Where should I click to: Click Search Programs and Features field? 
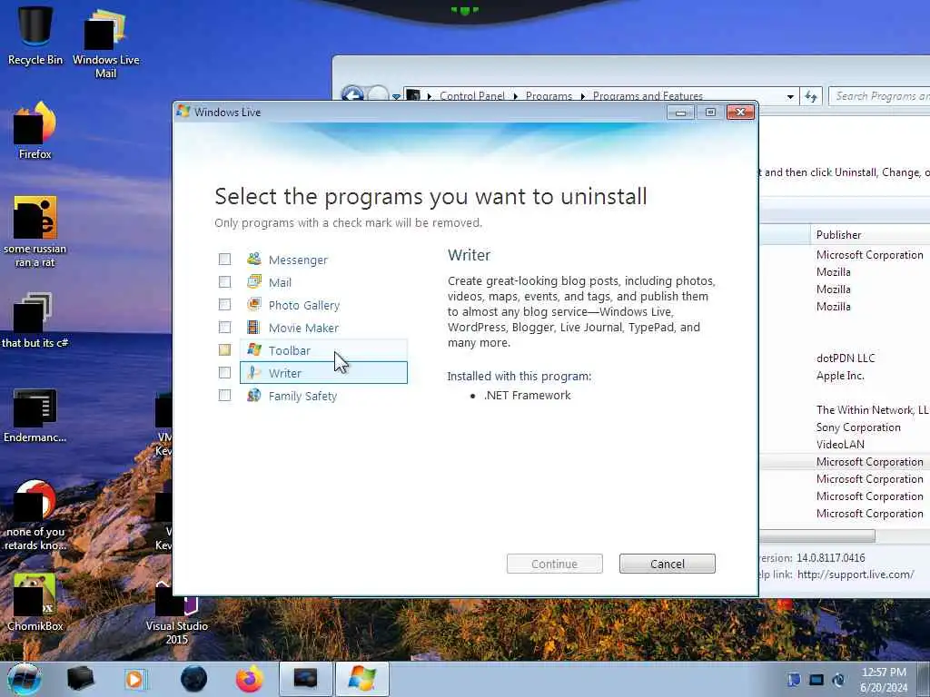tap(879, 96)
